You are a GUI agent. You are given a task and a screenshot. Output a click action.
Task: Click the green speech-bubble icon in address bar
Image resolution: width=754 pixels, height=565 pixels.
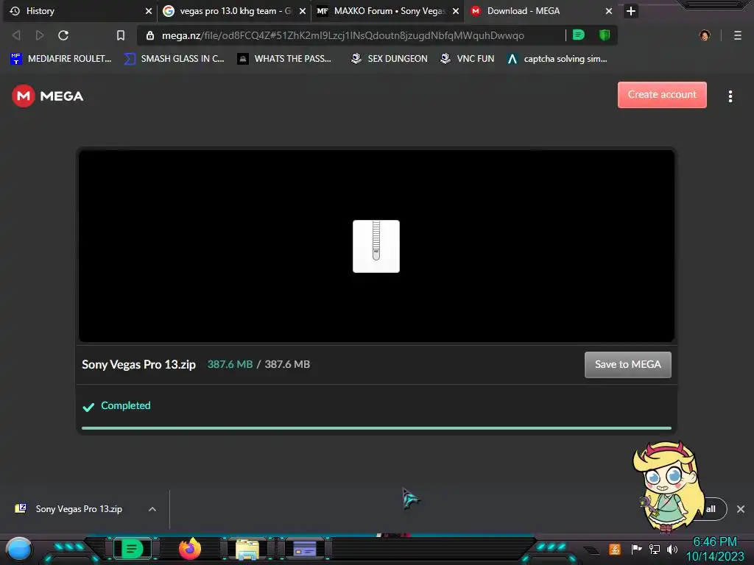click(579, 35)
